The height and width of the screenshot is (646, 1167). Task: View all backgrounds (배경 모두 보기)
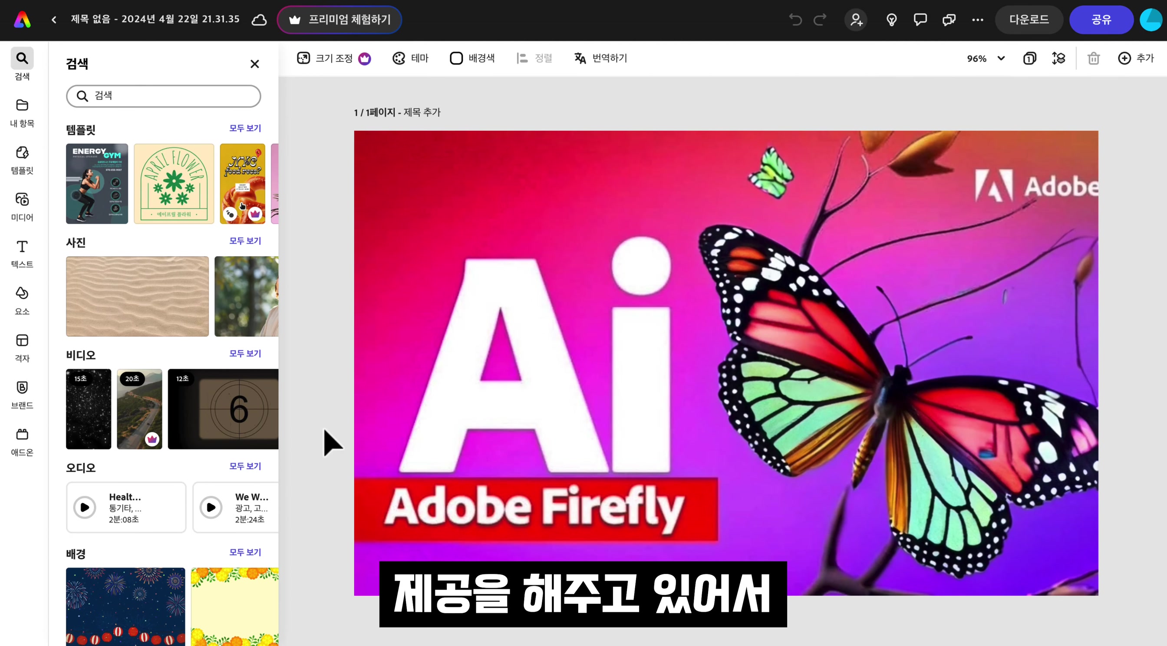click(245, 552)
